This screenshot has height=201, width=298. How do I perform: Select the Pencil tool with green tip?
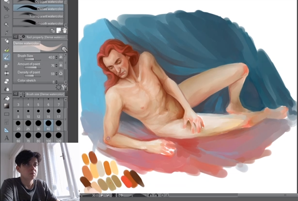[x=7, y=49]
